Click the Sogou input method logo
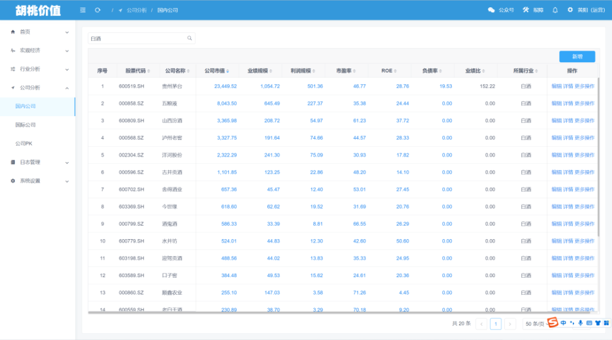 coord(553,323)
